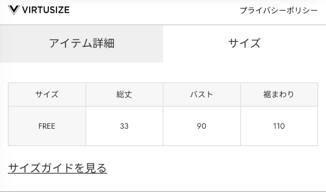Click the VIRTUSIZE wordmark text
This screenshot has width=326, height=192.
click(46, 10)
